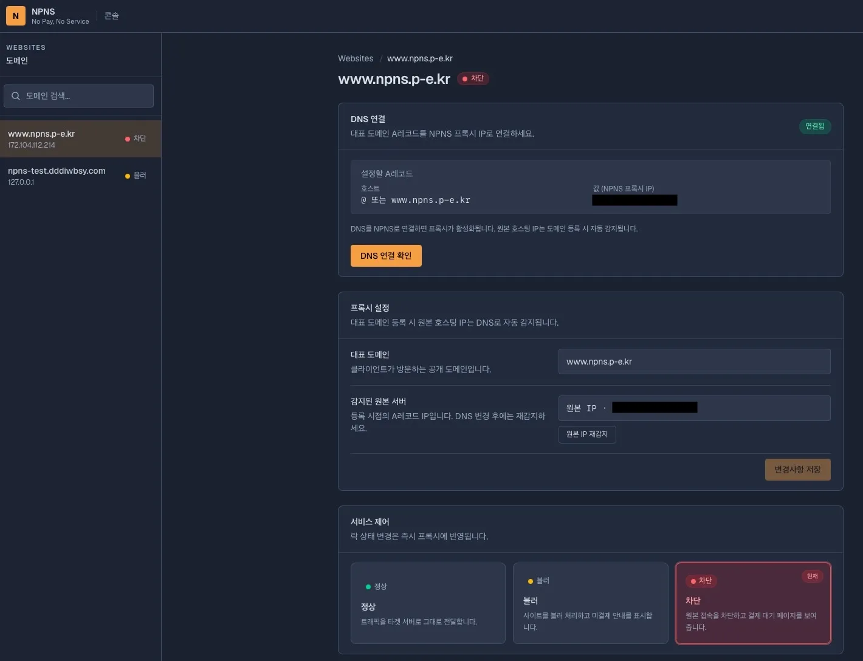Click the 127.0.0.1 IP text
The height and width of the screenshot is (661, 863).
point(21,182)
